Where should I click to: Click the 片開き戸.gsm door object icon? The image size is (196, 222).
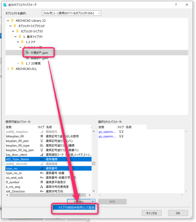click(27, 53)
